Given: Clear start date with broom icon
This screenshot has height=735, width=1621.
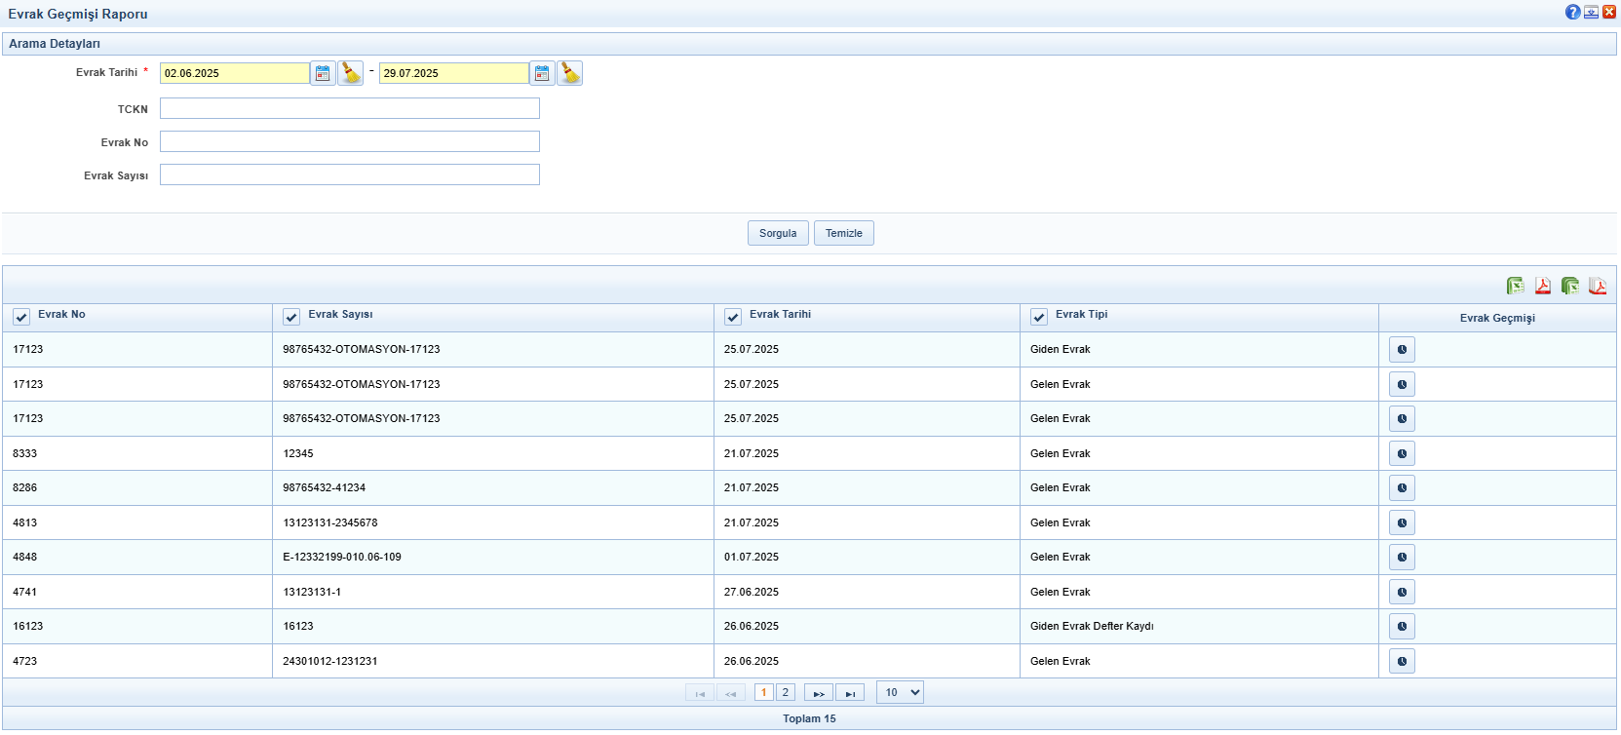Looking at the screenshot, I should click(x=350, y=73).
